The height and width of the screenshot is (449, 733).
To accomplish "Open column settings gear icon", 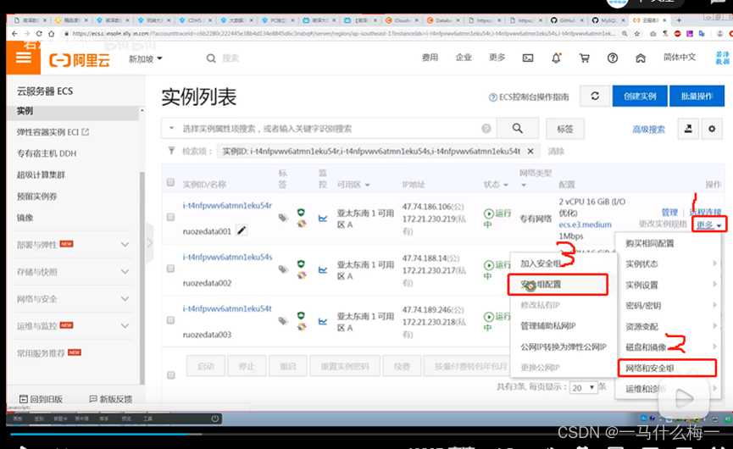I will click(712, 129).
